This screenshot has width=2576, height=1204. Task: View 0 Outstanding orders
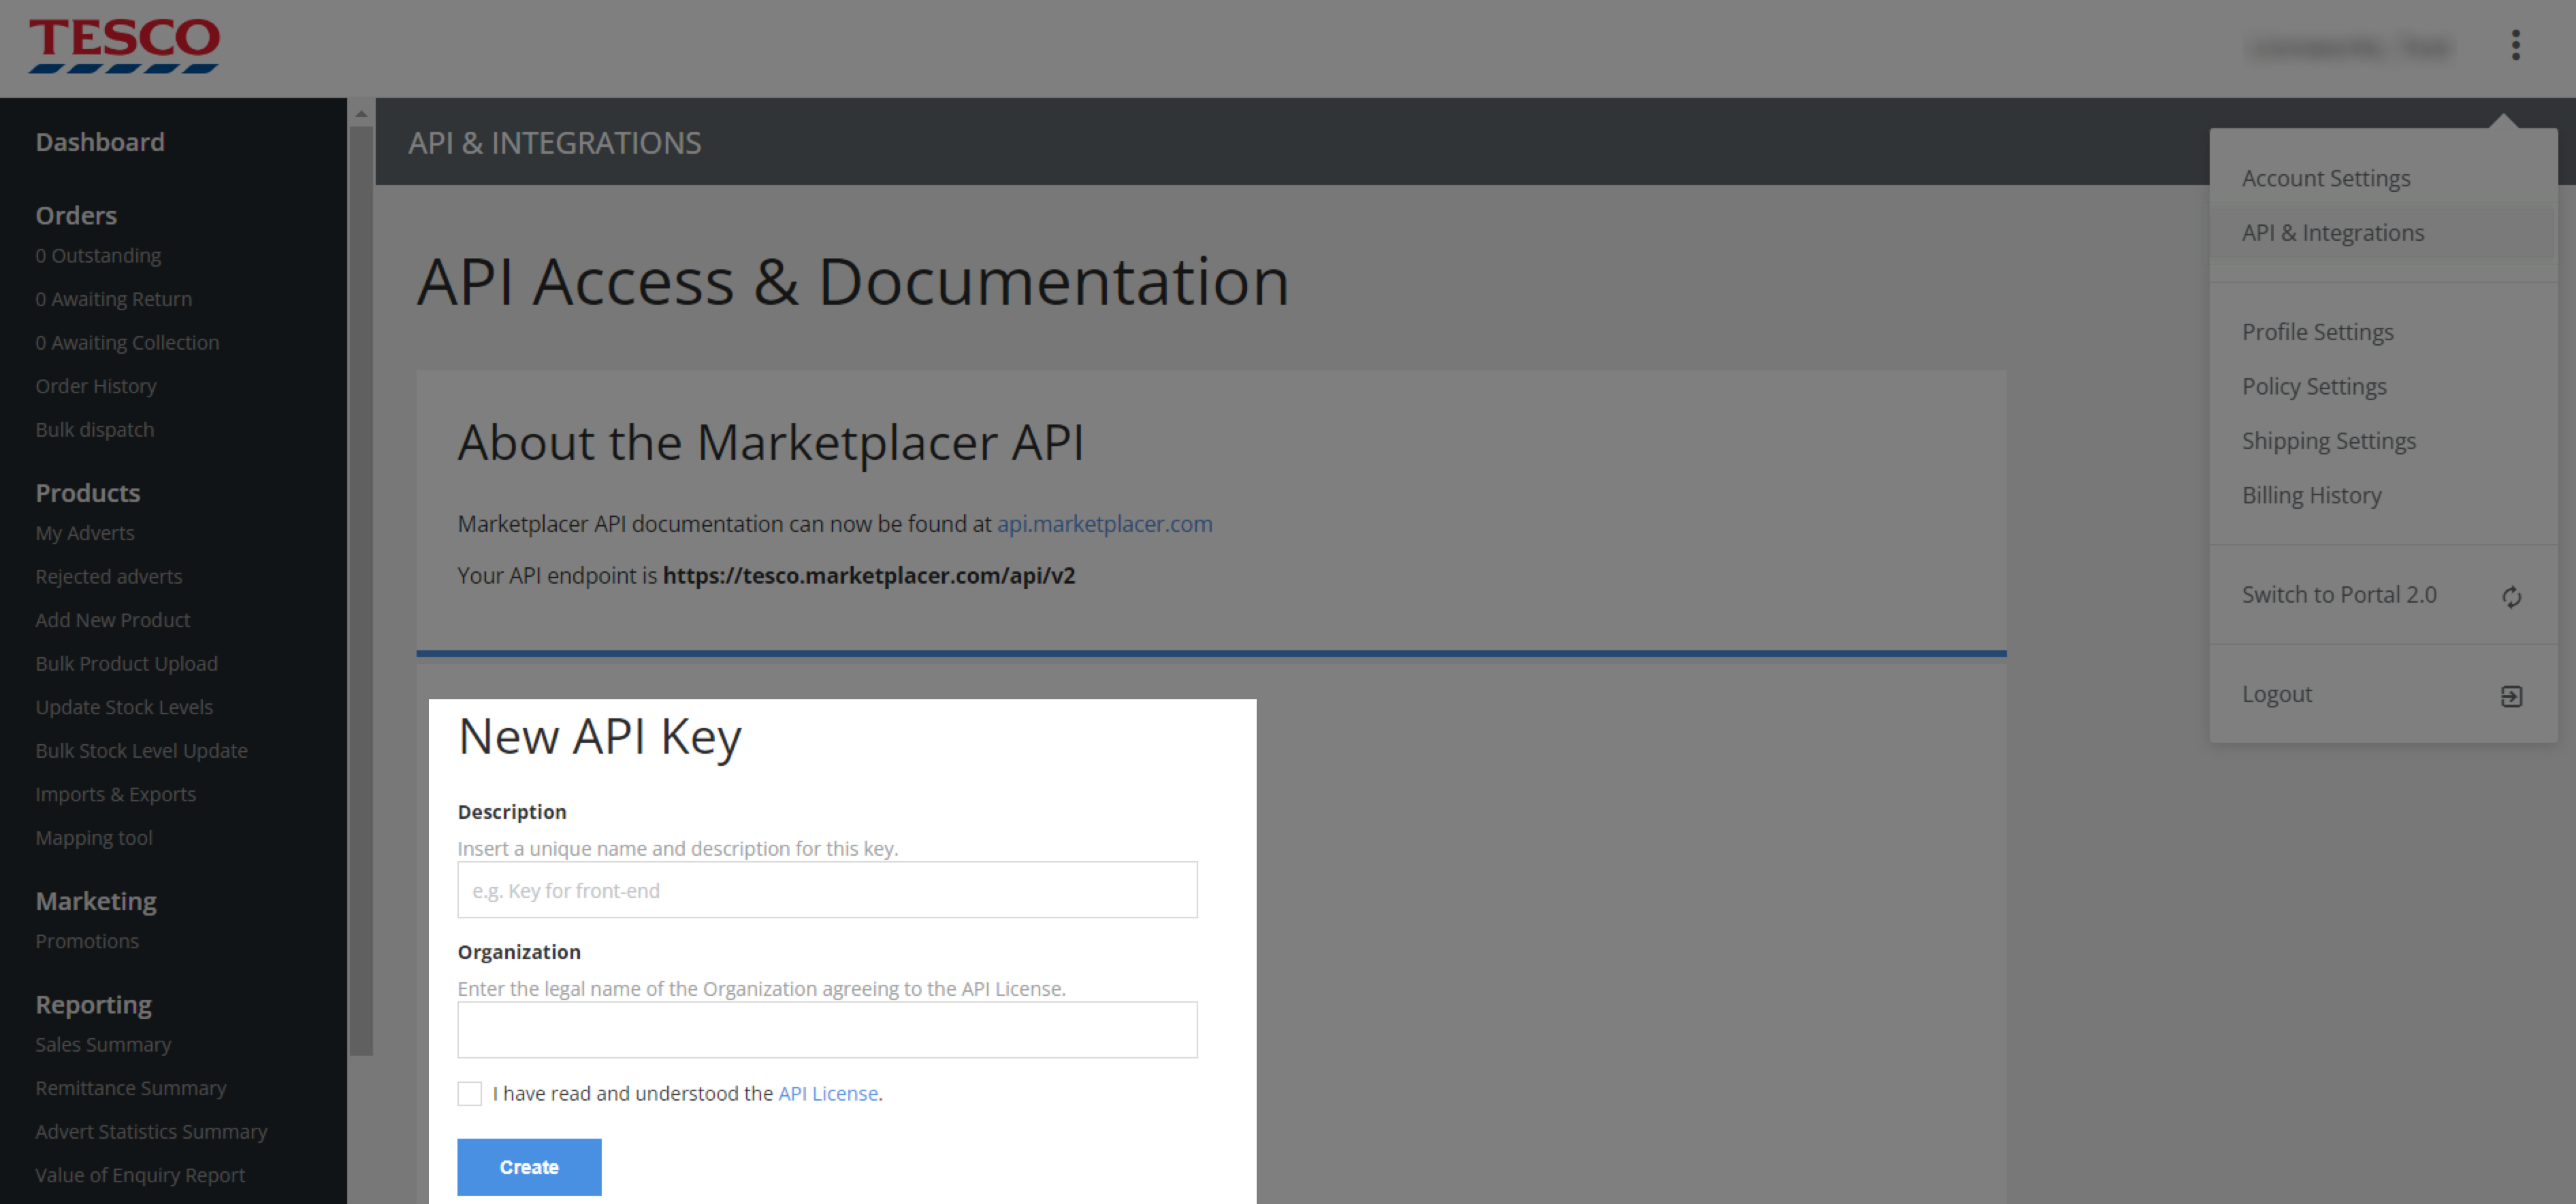pyautogui.click(x=98, y=256)
